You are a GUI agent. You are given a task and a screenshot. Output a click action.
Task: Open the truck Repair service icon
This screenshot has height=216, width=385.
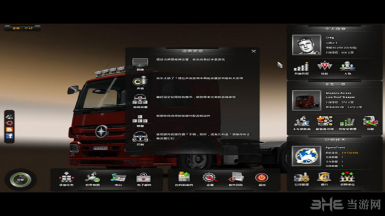point(370,122)
